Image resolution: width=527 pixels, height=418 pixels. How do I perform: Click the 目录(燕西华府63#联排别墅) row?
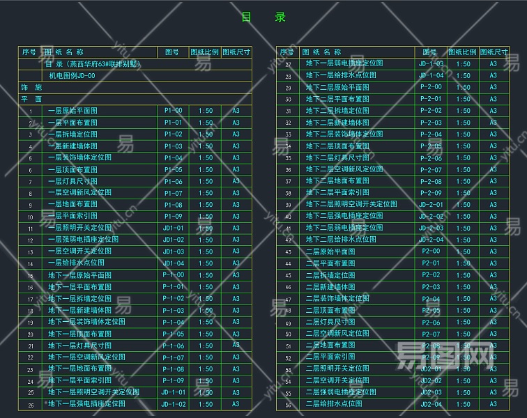135,64
